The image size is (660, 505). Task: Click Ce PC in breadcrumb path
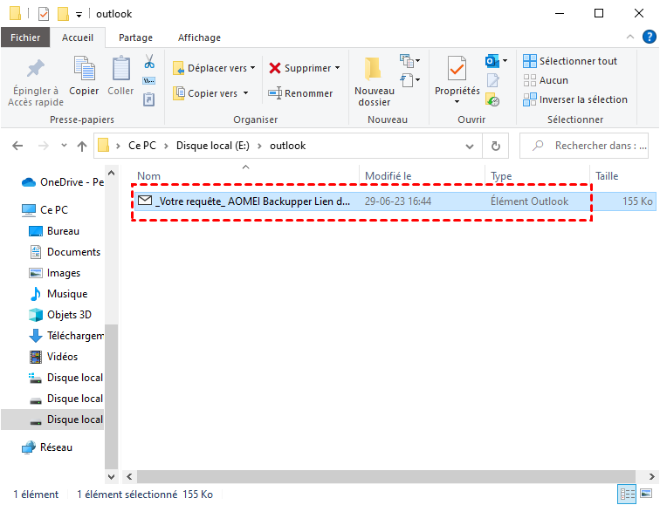click(142, 146)
